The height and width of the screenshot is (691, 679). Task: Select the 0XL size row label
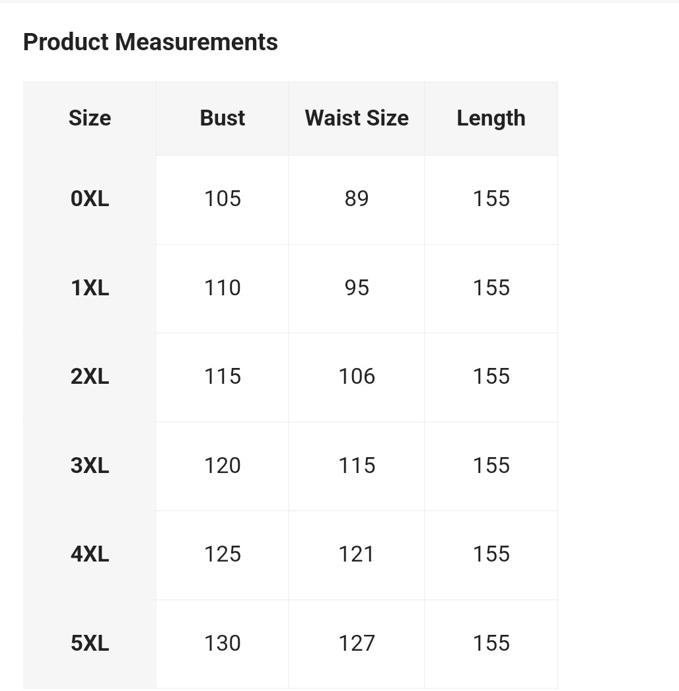click(x=90, y=199)
